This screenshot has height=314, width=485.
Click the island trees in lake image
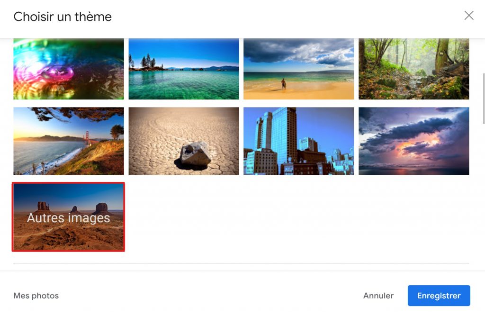coord(148,61)
